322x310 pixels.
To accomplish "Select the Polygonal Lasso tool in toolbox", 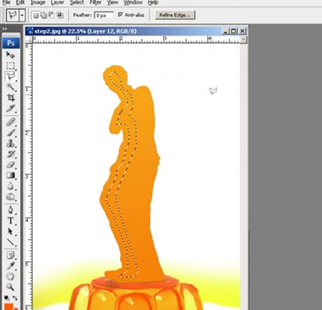I will click(x=11, y=77).
